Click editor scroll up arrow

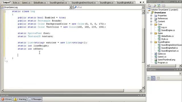coord(143,12)
